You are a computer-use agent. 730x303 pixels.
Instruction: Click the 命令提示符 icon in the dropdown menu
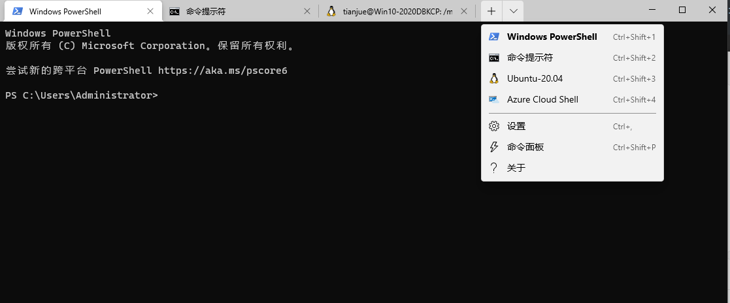[x=494, y=57]
